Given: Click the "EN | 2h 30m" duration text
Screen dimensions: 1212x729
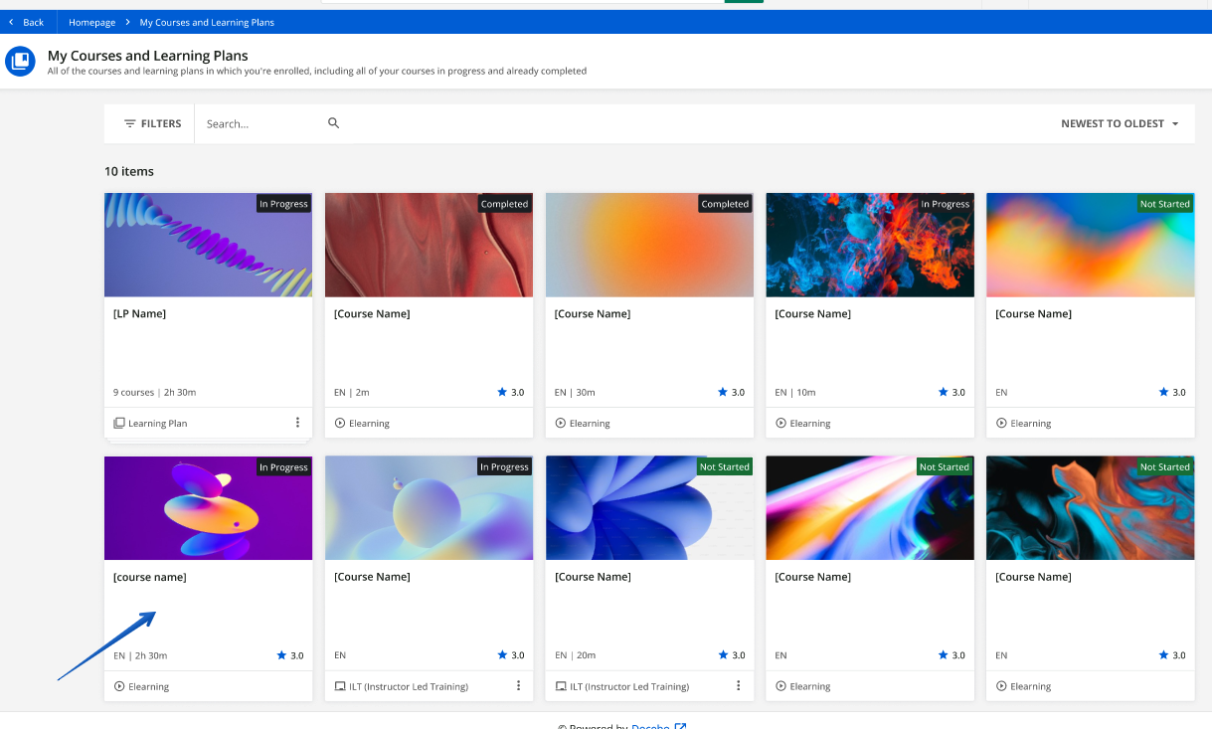Looking at the screenshot, I should pyautogui.click(x=140, y=655).
